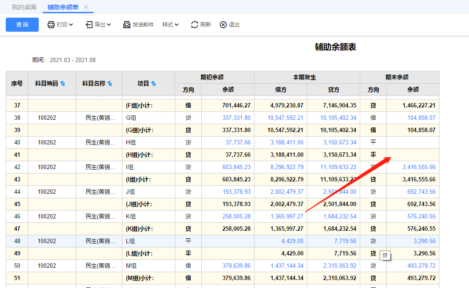Click the printer icon for 打印
469x288 pixels.
coord(51,25)
